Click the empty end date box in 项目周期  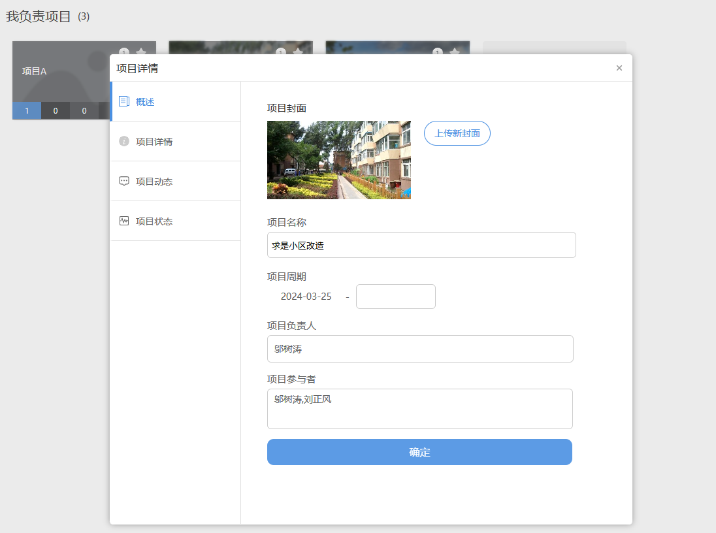395,297
